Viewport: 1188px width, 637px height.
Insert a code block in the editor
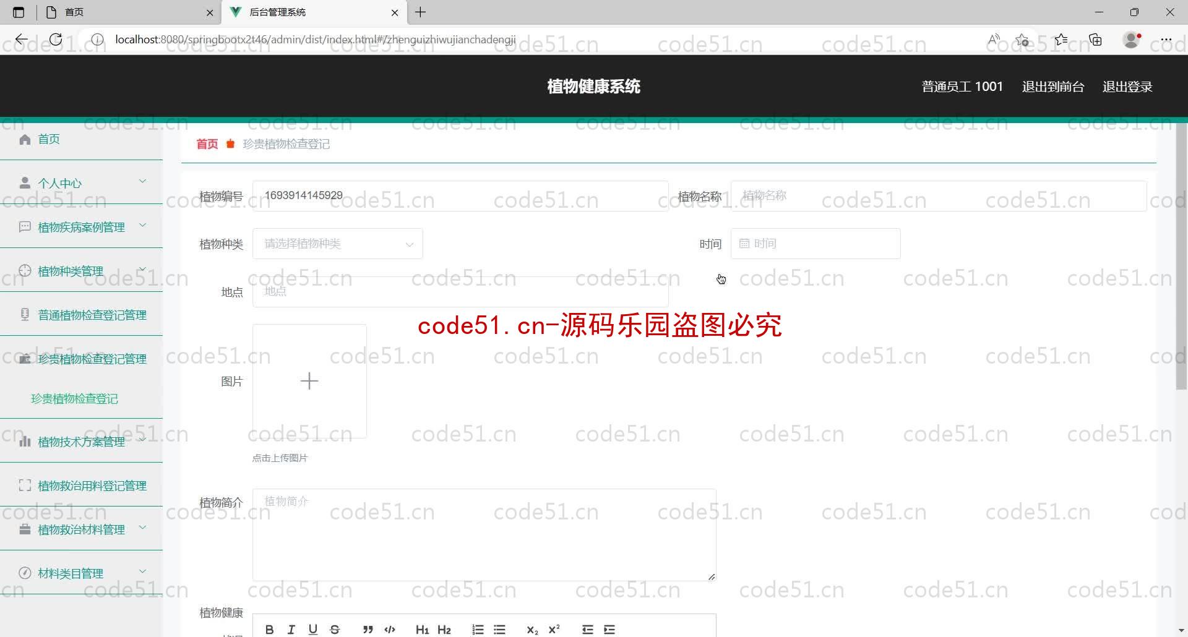pyautogui.click(x=390, y=630)
